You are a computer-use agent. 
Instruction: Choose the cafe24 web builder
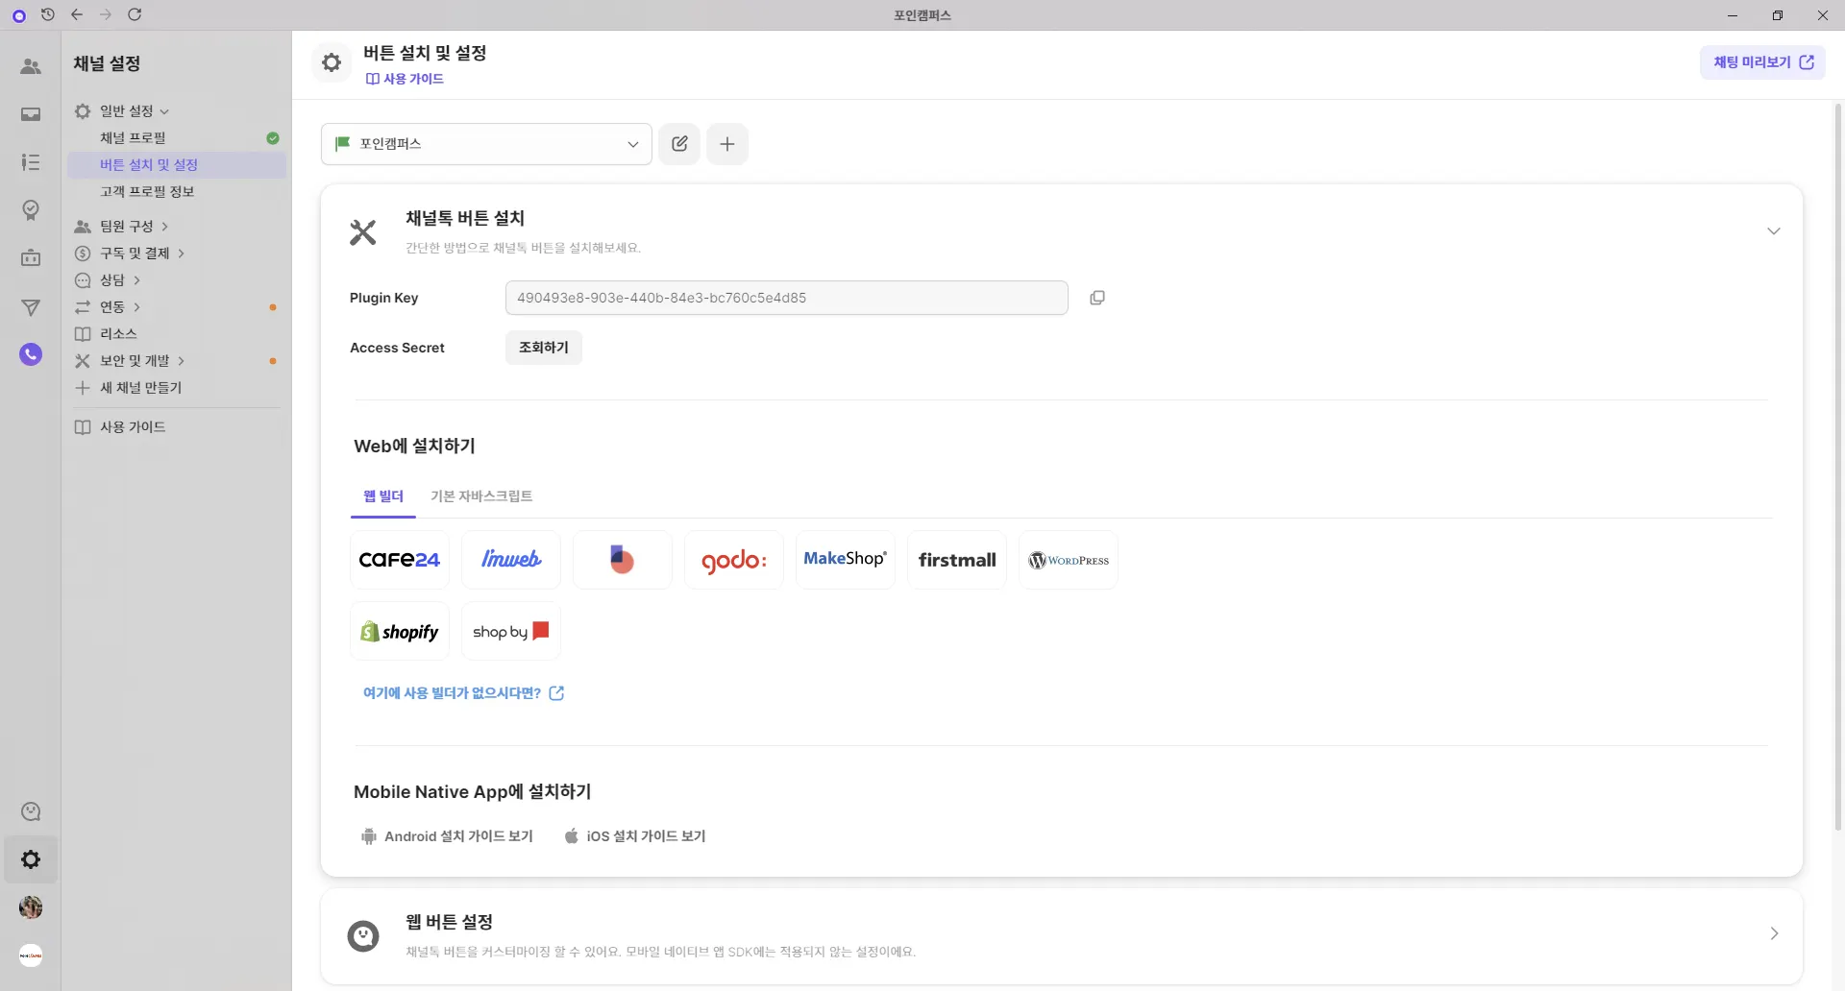pyautogui.click(x=400, y=560)
